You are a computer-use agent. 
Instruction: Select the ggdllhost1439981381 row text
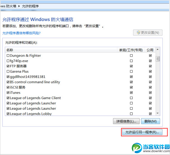click(28, 77)
